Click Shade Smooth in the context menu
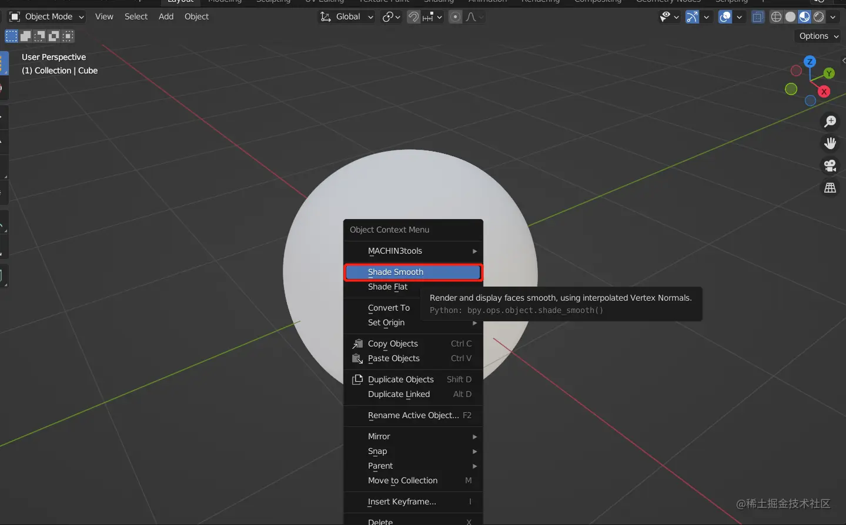This screenshot has width=846, height=525. tap(413, 272)
